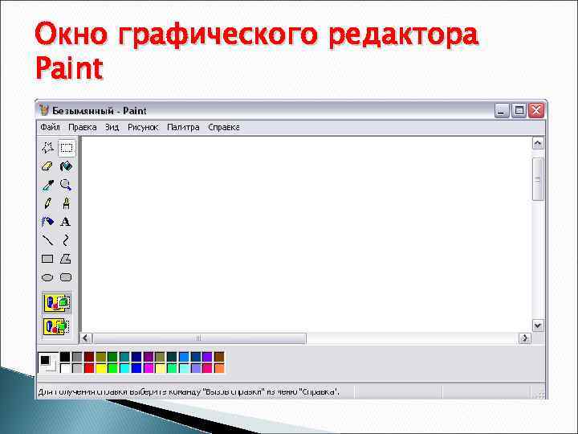The height and width of the screenshot is (434, 578).
Task: Choose the bright yellow palette swatch
Action: (x=100, y=368)
